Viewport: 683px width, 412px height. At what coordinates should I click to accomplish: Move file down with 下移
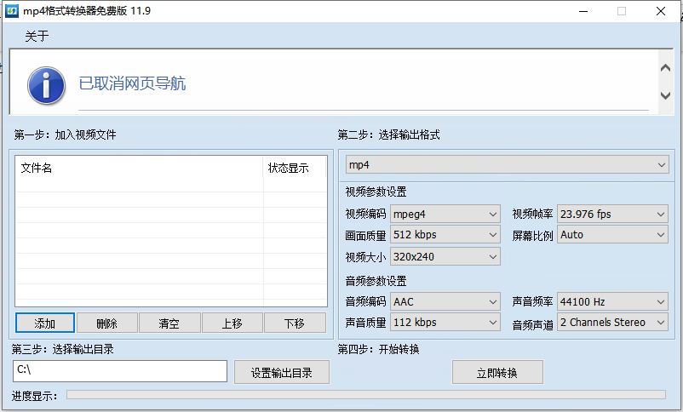tap(295, 323)
